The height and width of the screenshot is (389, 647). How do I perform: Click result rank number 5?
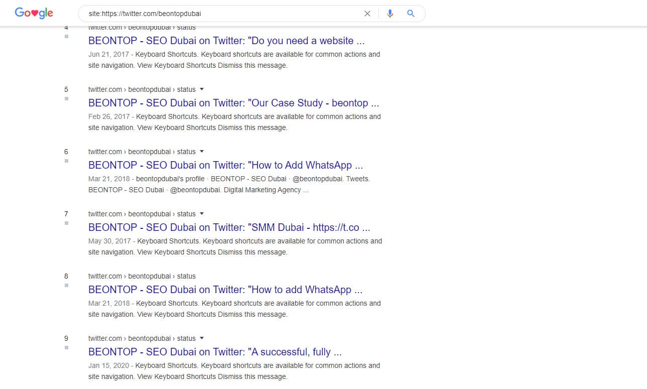pos(66,89)
